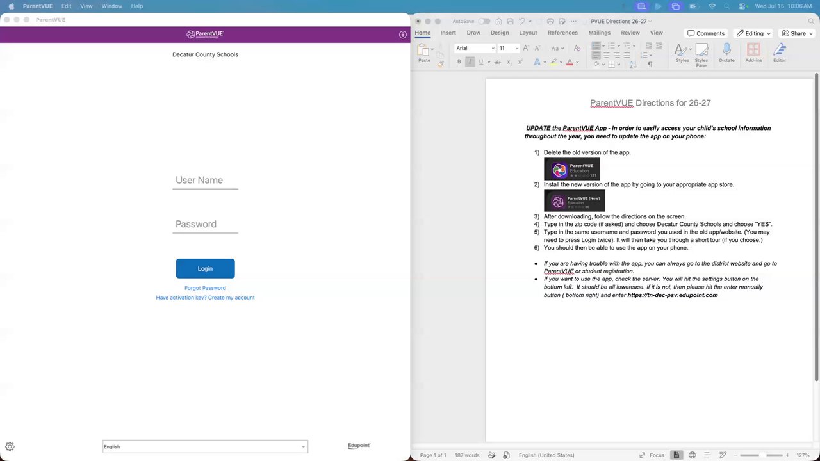
Task: Open the Editing mode dropdown
Action: point(753,33)
